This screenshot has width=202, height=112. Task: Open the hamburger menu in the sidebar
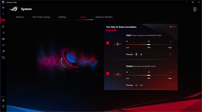pos(3,7)
